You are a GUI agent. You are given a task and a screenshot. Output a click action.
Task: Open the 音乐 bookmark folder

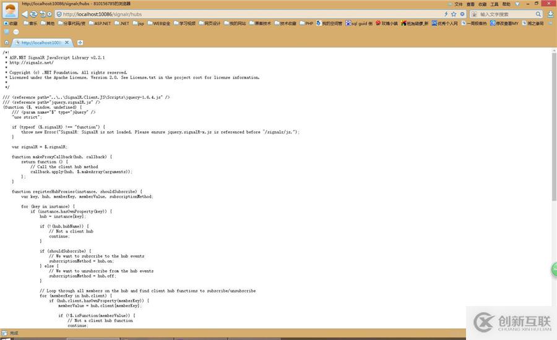tap(30, 23)
